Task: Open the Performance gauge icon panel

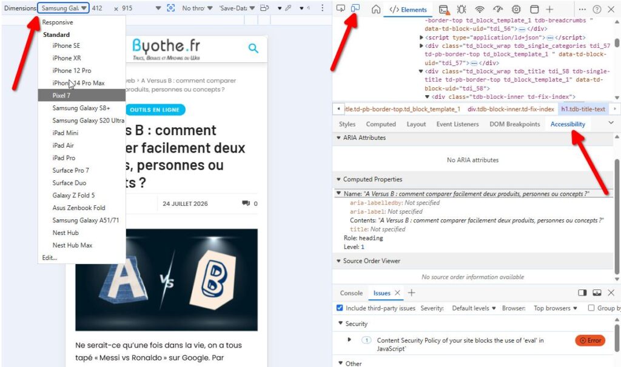Action: (x=498, y=9)
